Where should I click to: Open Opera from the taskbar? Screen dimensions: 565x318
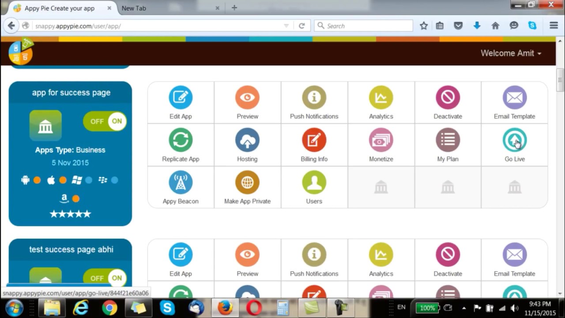coord(254,307)
